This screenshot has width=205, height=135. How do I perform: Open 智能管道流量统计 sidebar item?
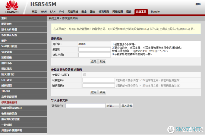(x=23, y=108)
